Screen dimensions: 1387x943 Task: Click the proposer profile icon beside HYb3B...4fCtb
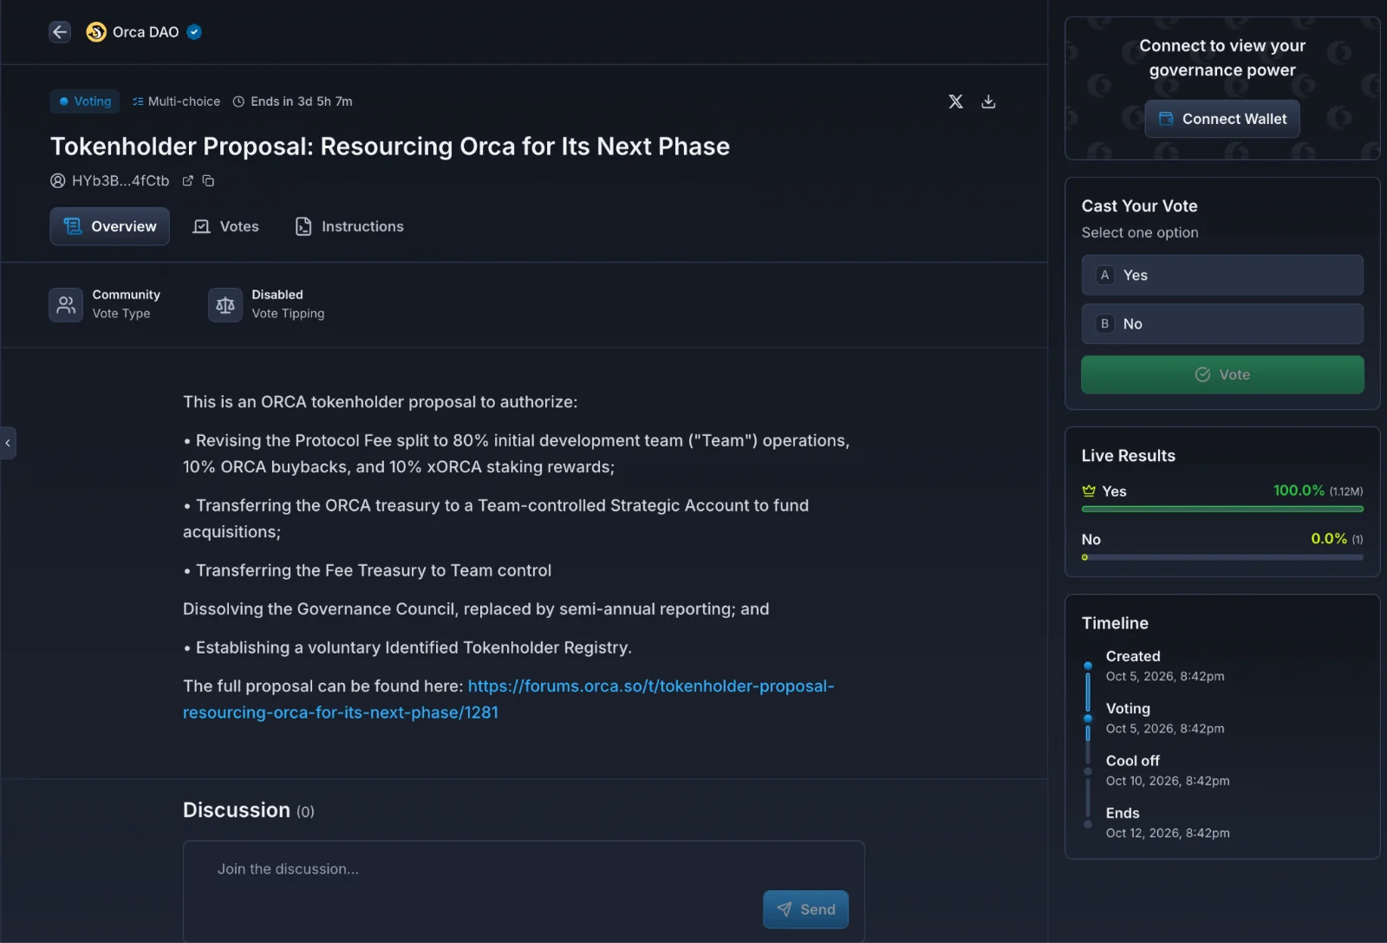[x=58, y=180]
